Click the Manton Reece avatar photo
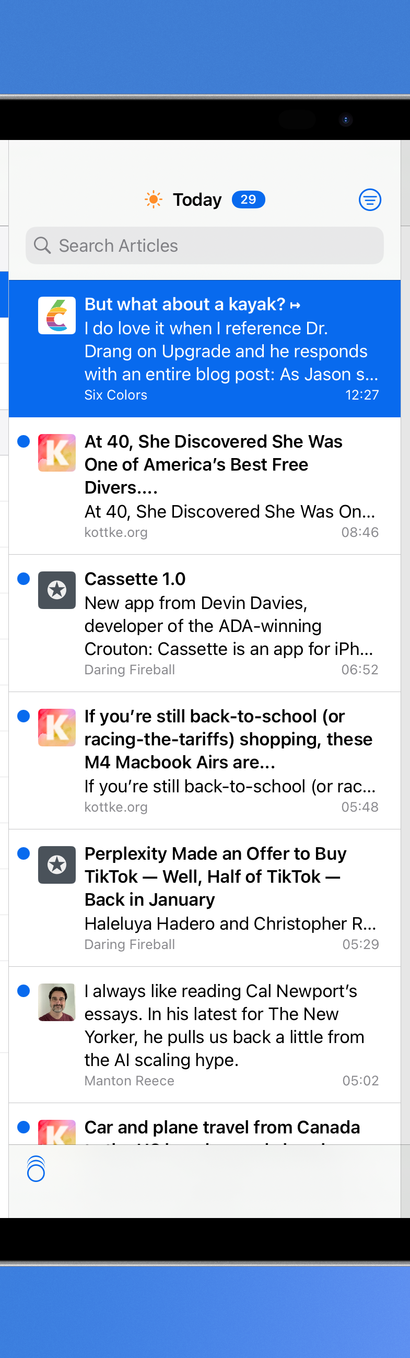Screen dimensions: 410x1358 [57, 1002]
